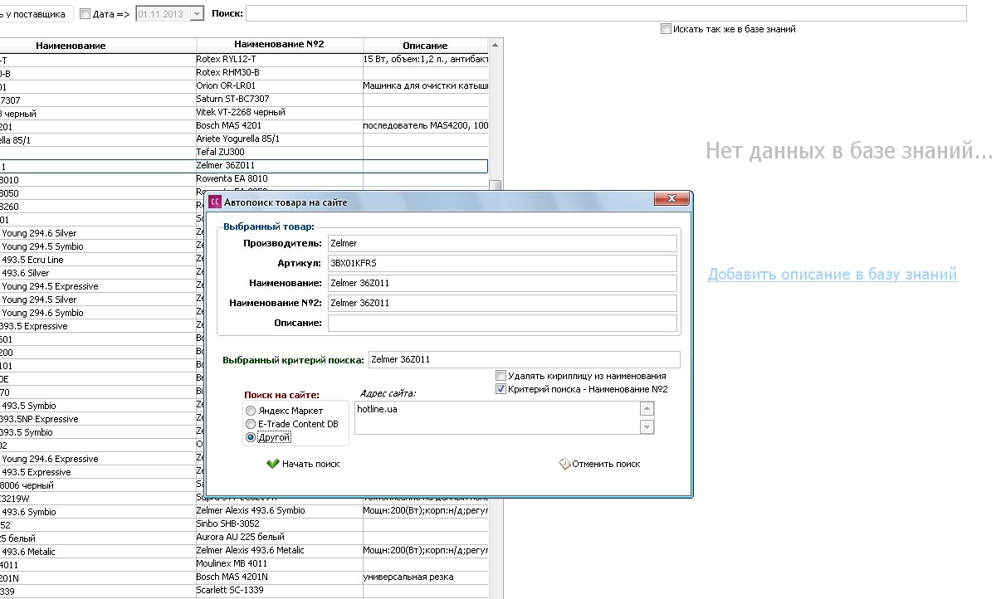
Task: Select the Другой radio option
Action: (x=251, y=437)
